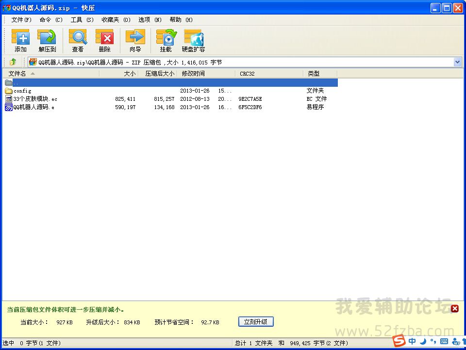Click compressed size 134,168
The height and width of the screenshot is (350, 466).
(164, 107)
